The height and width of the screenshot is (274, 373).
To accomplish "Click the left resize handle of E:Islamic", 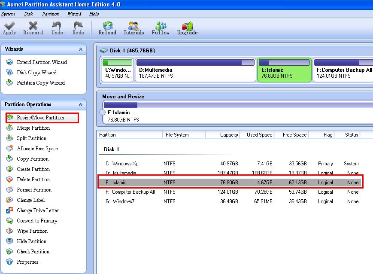I will coord(102,113).
